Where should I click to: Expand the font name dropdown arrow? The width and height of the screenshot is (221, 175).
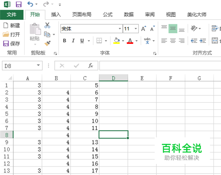coord(120,29)
